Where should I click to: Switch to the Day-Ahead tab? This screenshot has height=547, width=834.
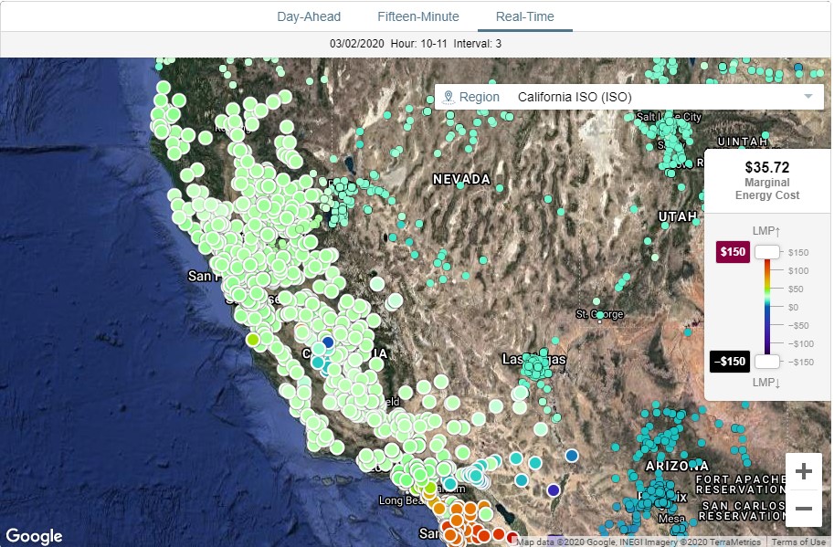click(309, 16)
